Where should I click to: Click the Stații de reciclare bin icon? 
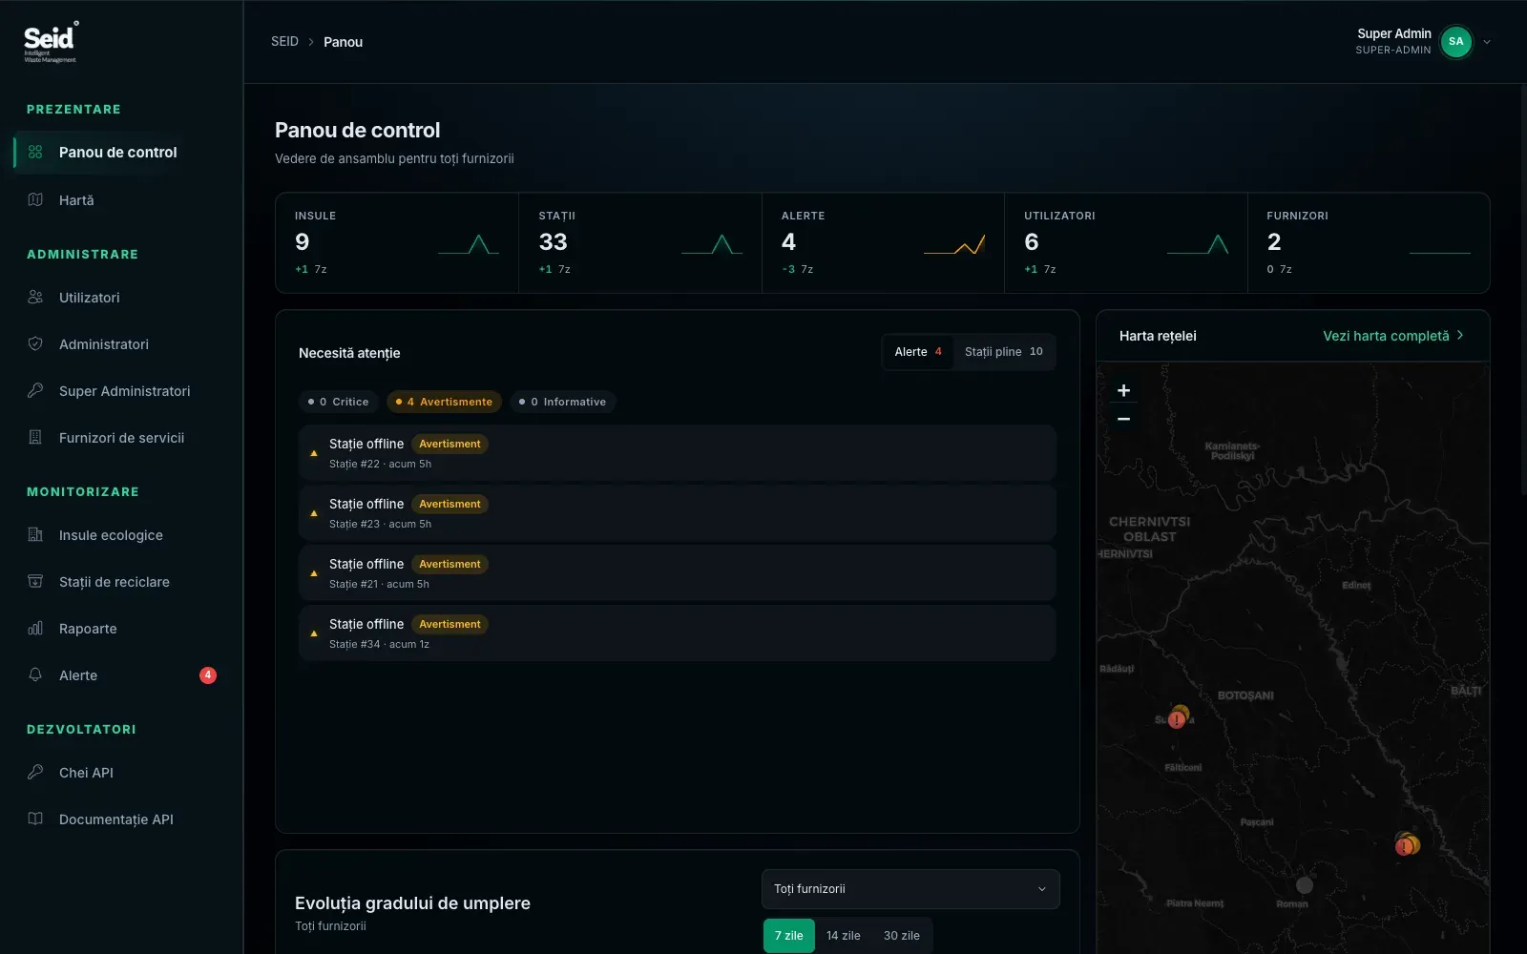[x=35, y=581]
